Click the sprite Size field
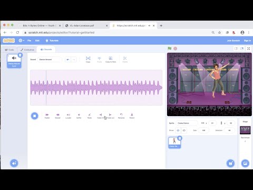 point(203,130)
